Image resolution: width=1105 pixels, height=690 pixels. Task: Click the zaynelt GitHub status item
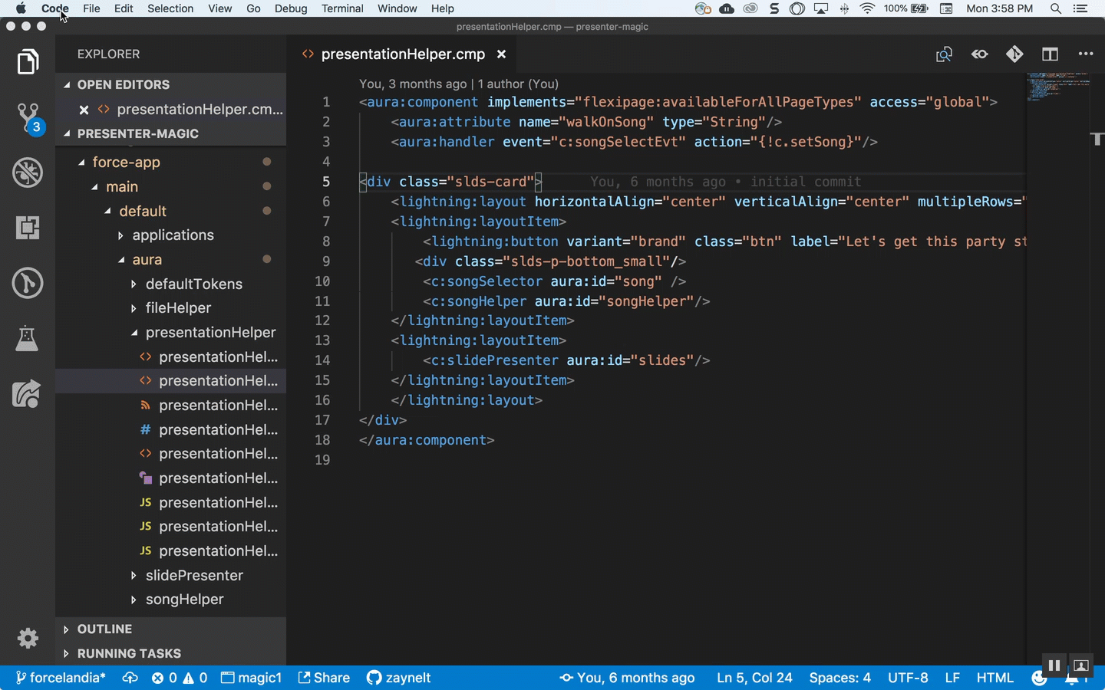398,678
